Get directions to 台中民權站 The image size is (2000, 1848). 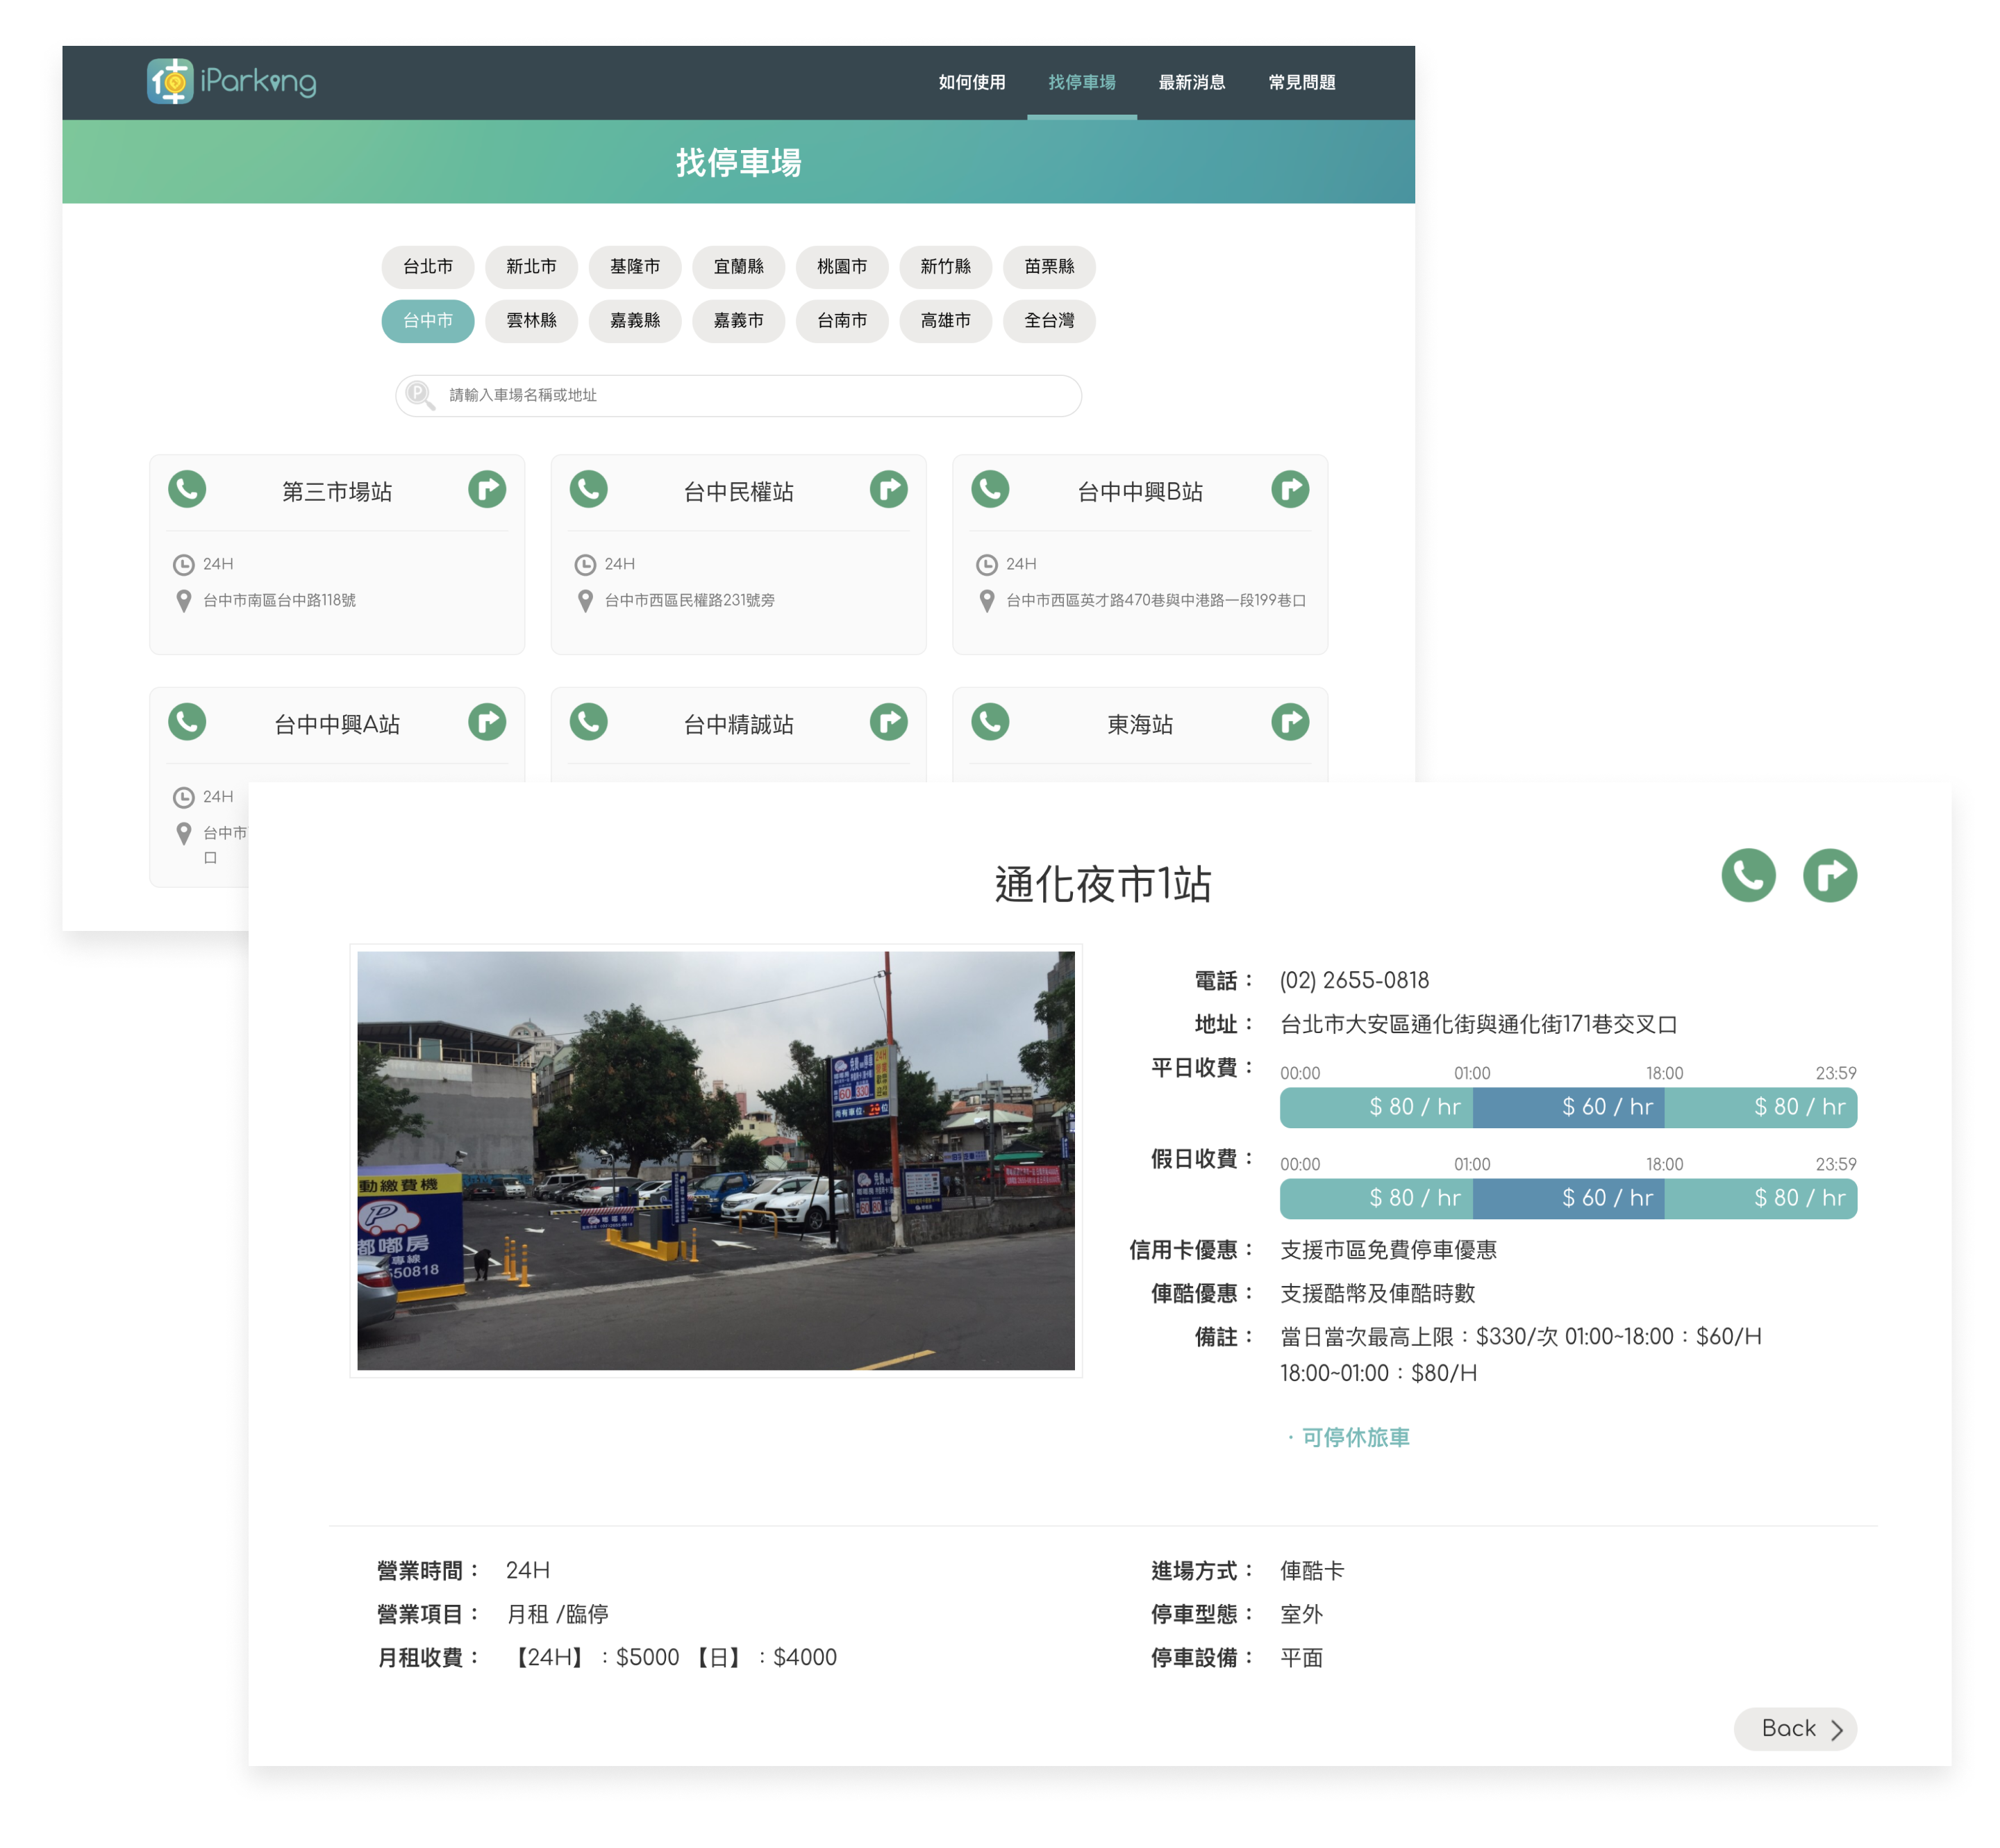(x=887, y=490)
